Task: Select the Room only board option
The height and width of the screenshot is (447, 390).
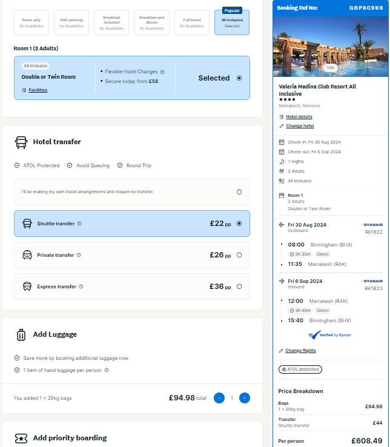Action: click(31, 22)
